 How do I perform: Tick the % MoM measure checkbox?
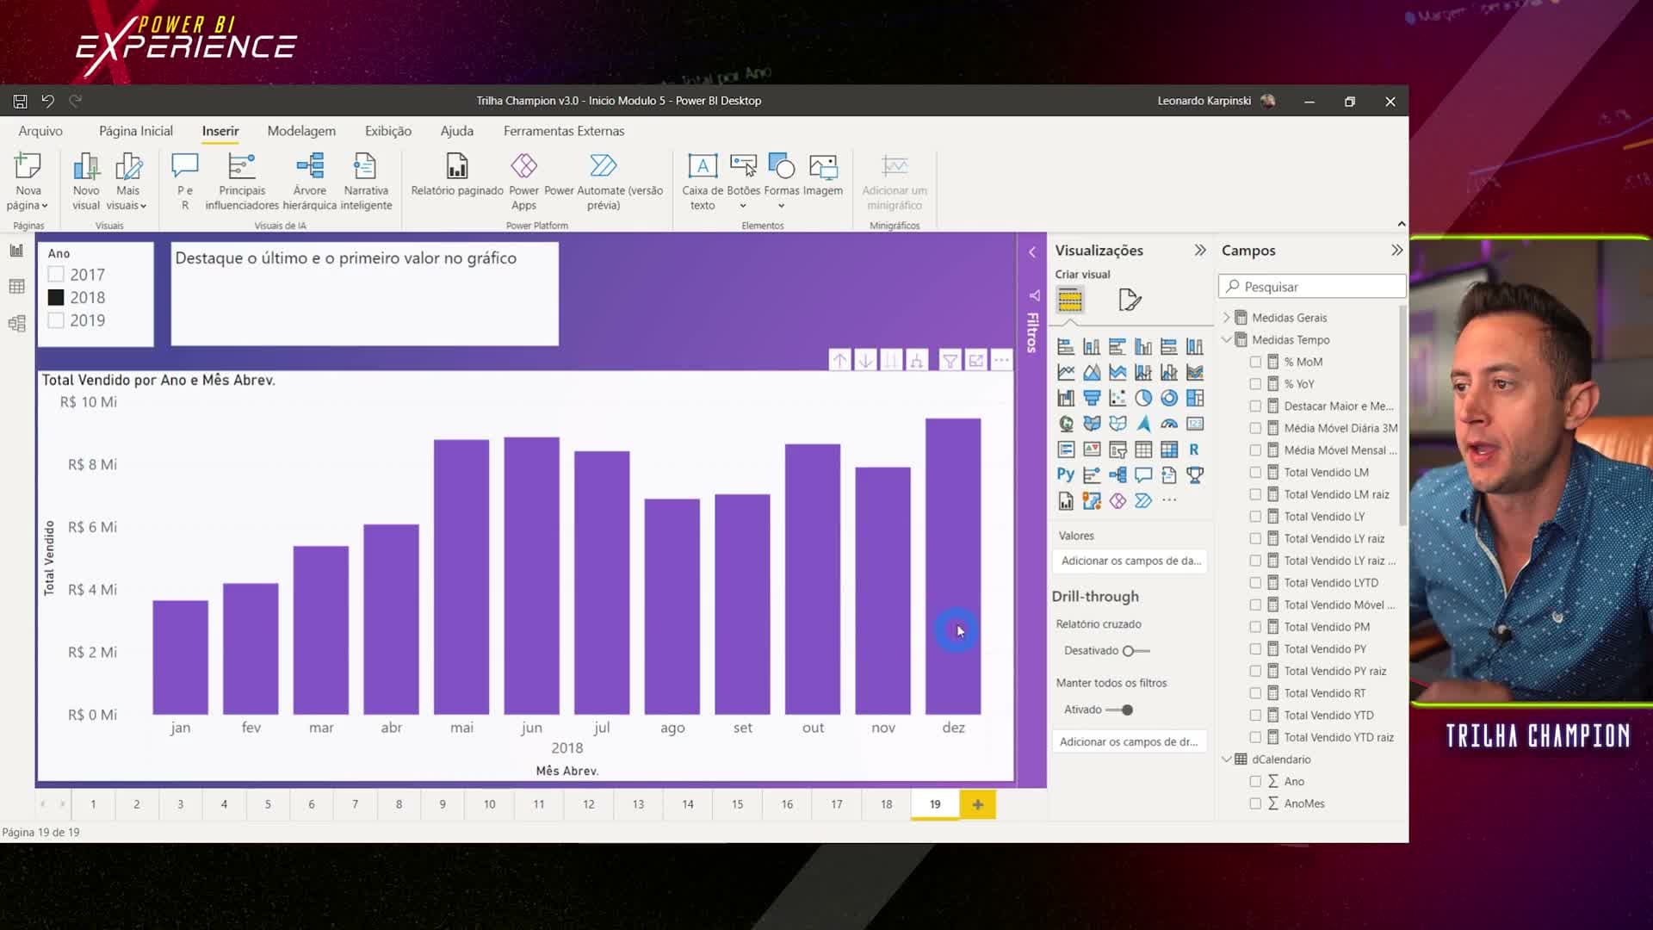(1255, 363)
